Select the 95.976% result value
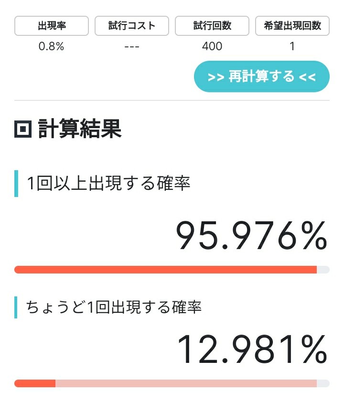This screenshot has height=393, width=344. pyautogui.click(x=252, y=236)
